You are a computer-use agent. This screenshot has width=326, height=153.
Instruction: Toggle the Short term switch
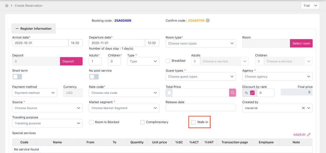pos(17,77)
